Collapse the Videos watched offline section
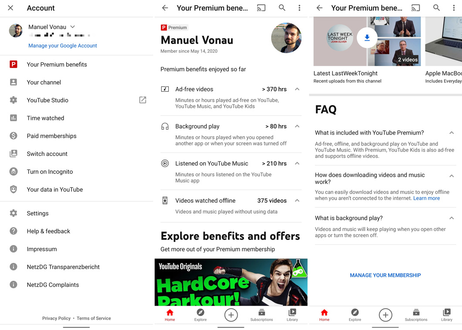Screen dimensions: 462x330 (x=297, y=201)
